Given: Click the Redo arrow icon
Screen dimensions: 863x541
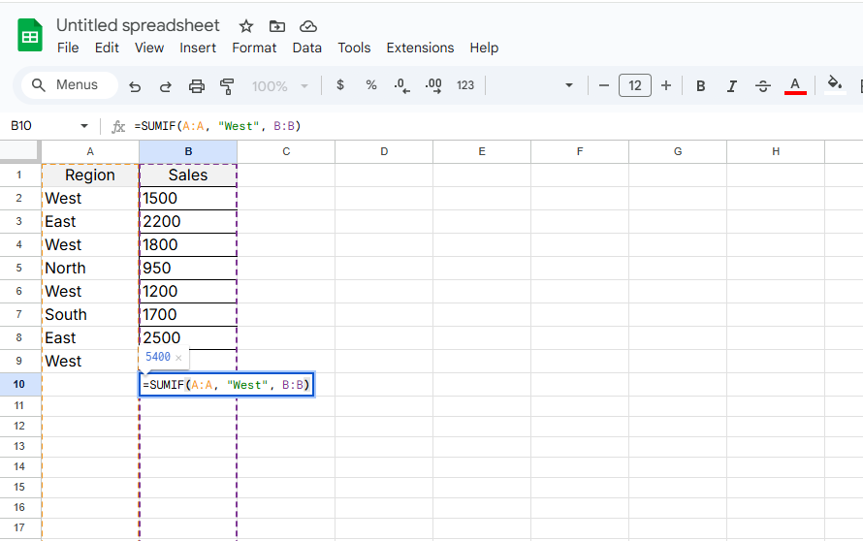Looking at the screenshot, I should [x=165, y=86].
